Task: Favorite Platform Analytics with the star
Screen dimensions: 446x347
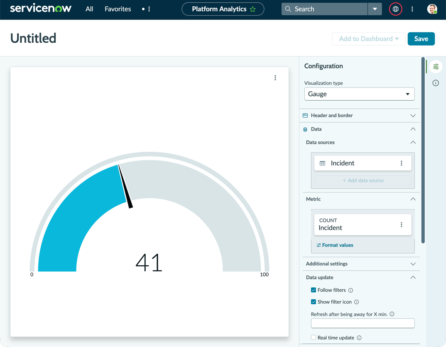Action: (x=252, y=9)
